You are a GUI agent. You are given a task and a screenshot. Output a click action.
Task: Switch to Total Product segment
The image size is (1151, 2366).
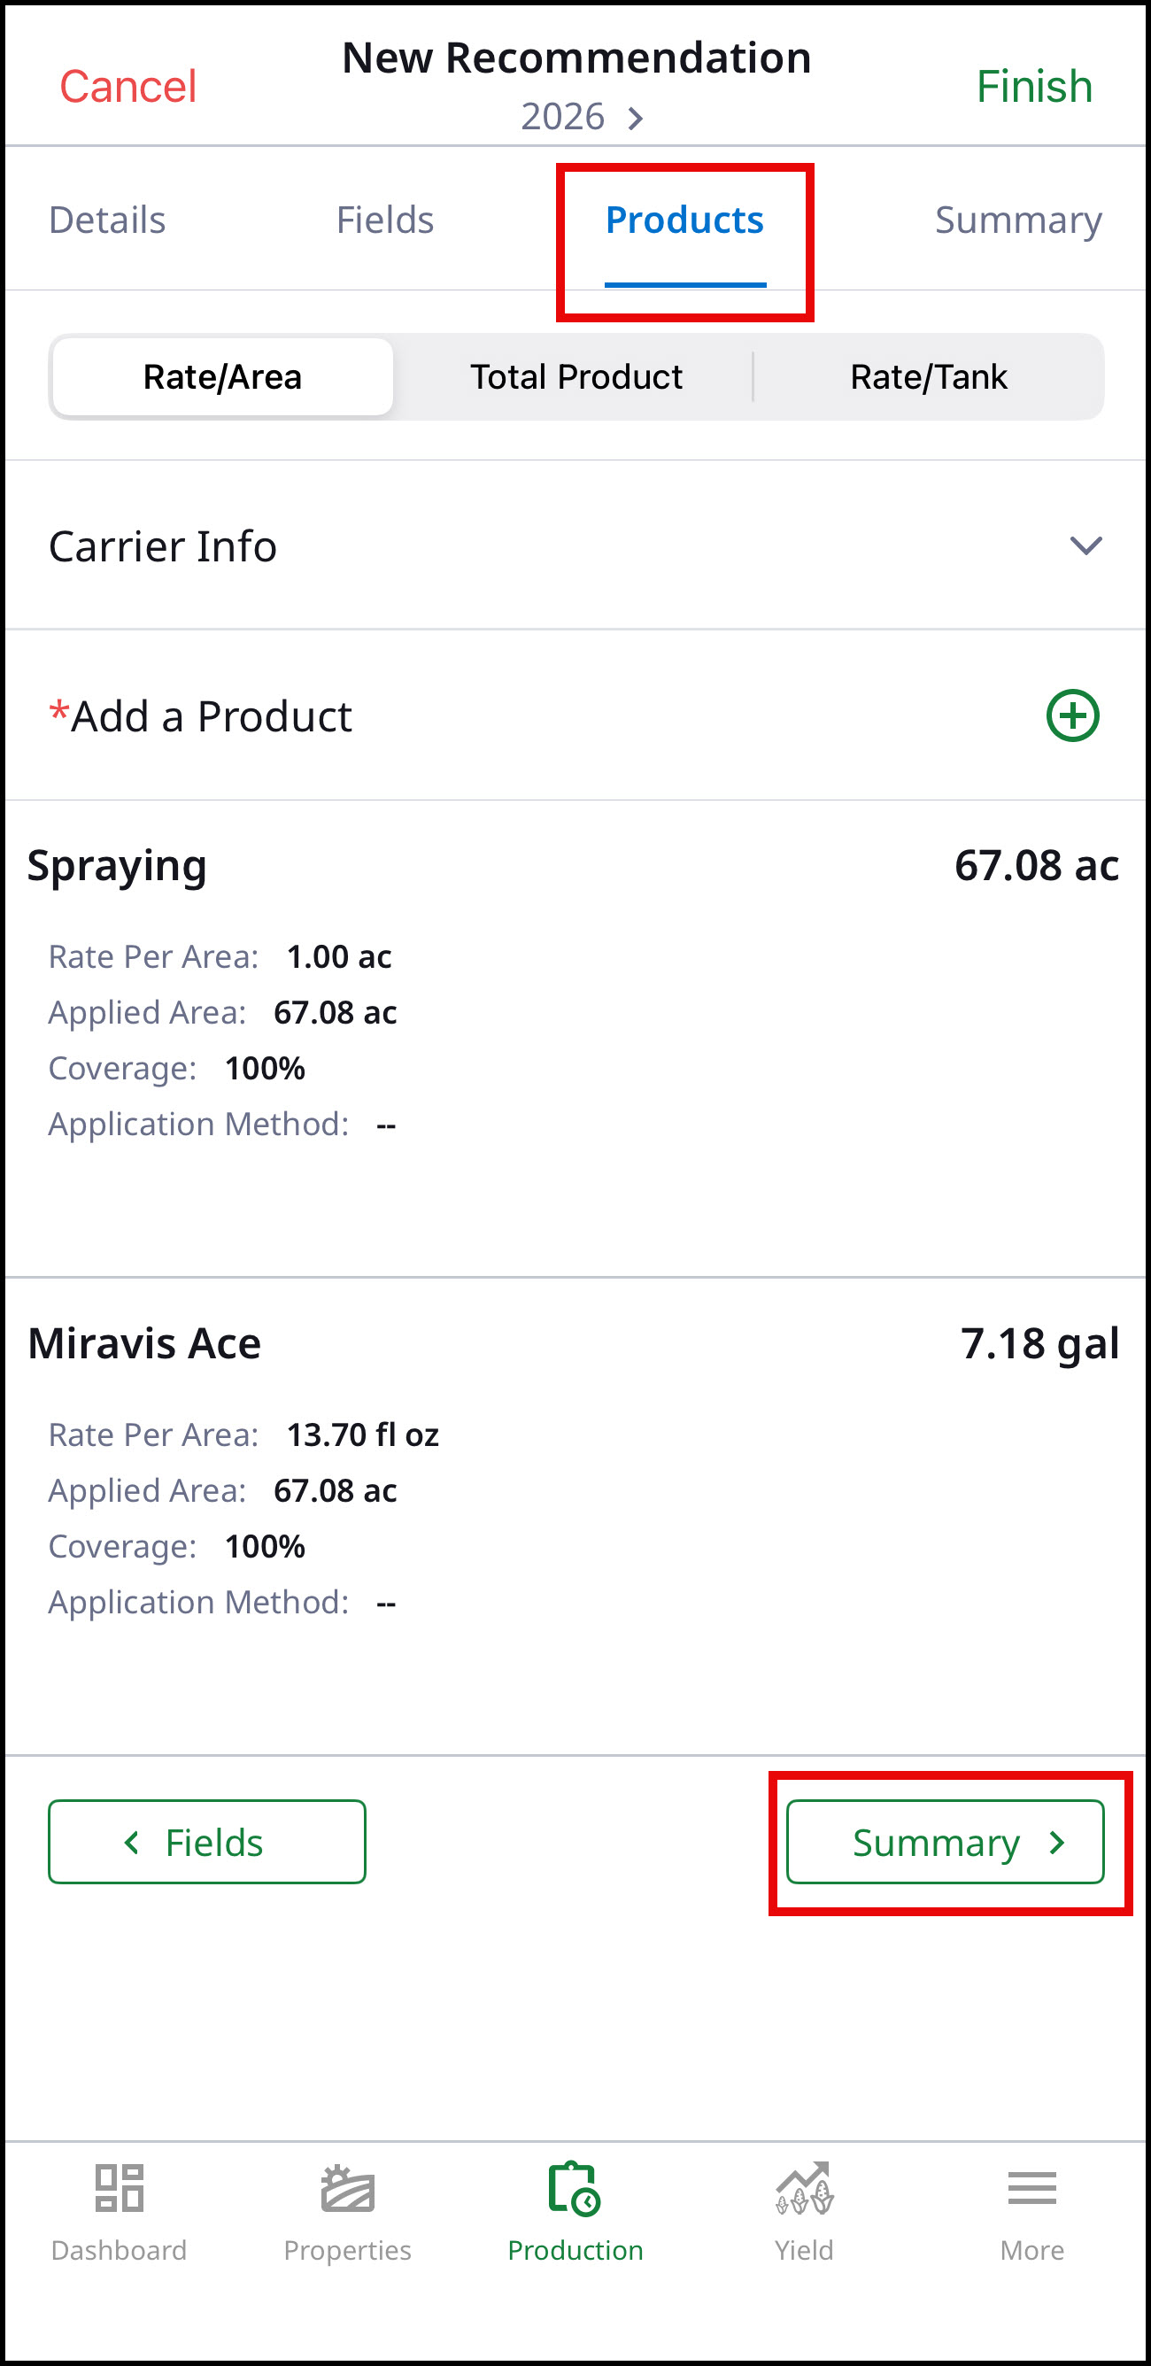(576, 376)
